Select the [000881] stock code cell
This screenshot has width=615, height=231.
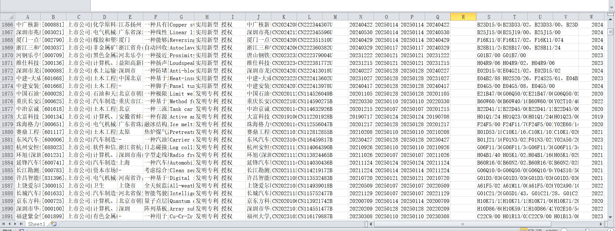53,25
